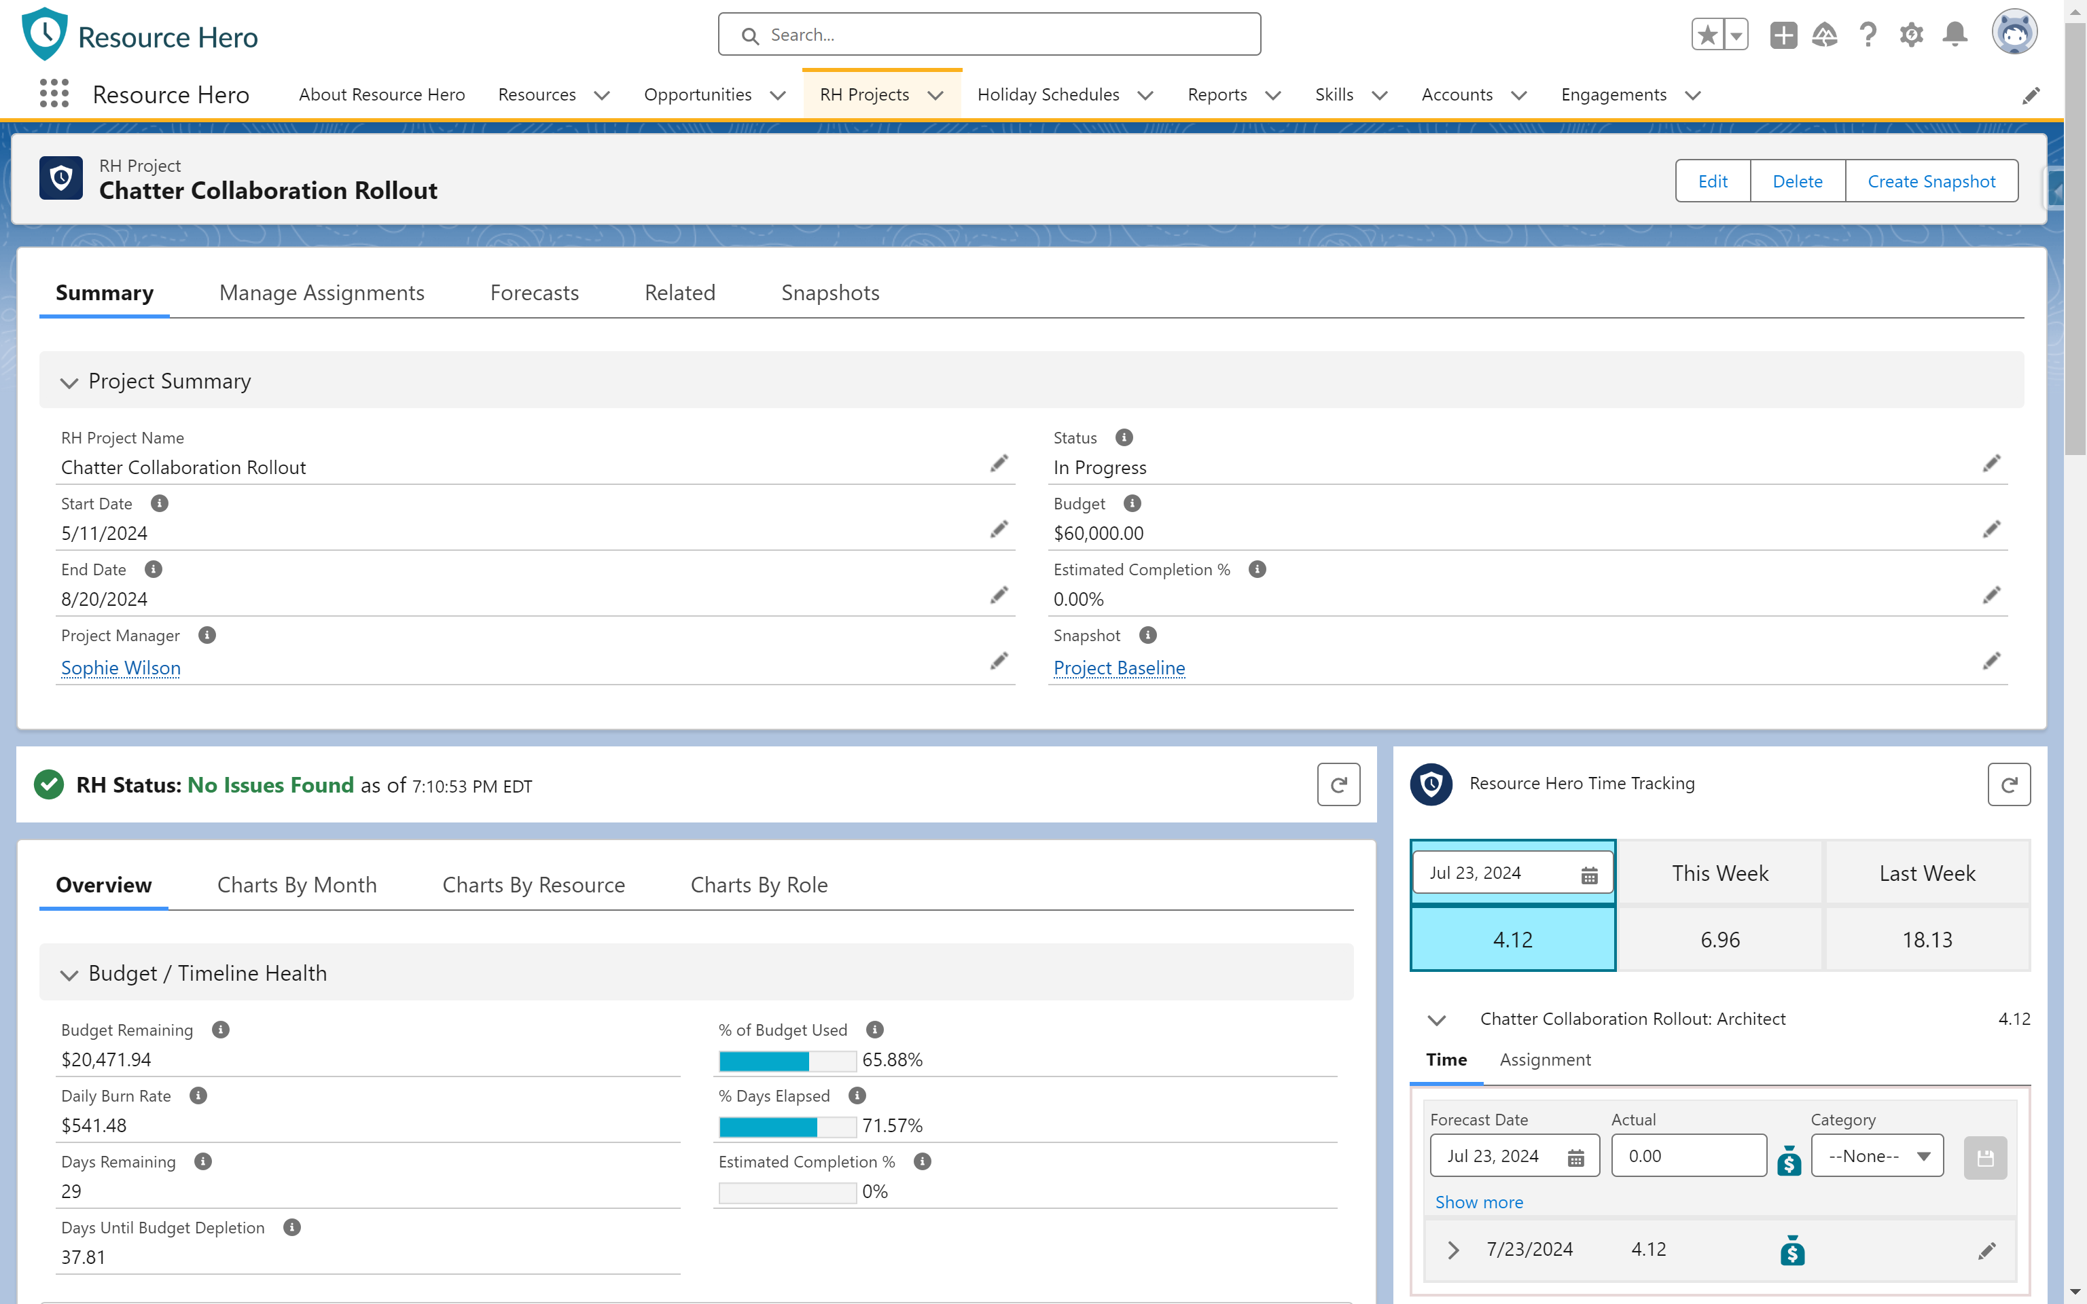Edit Project Manager via pencil icon
Screen dimensions: 2087x1304
tap(999, 662)
